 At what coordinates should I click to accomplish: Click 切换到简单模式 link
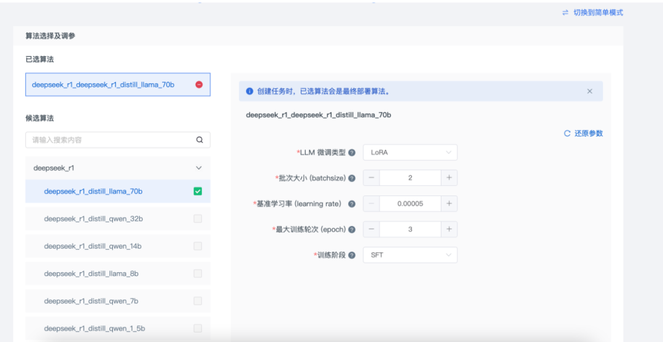(x=598, y=13)
